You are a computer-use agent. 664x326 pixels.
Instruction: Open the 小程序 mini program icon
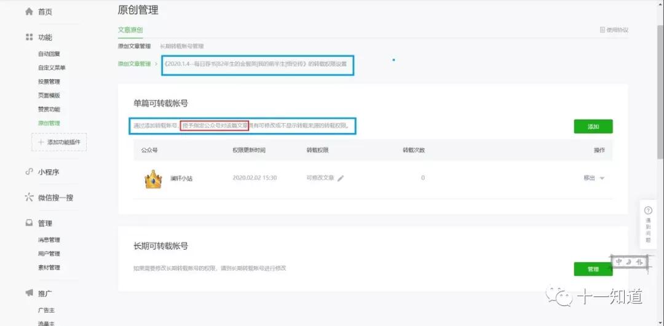click(29, 172)
